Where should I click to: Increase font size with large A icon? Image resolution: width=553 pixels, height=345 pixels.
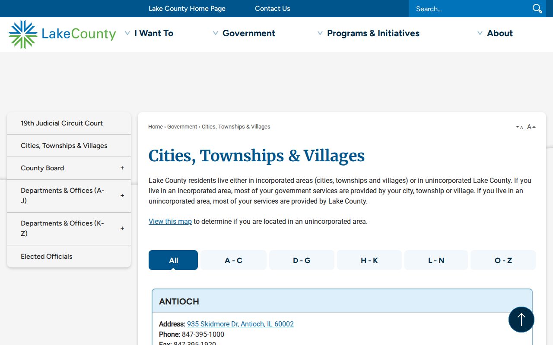click(x=531, y=127)
